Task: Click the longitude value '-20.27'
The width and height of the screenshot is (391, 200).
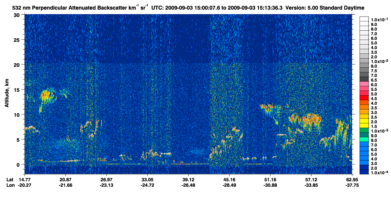Action: tap(24, 185)
